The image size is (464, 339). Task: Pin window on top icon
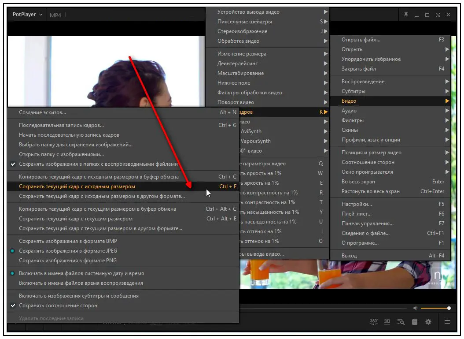406,15
